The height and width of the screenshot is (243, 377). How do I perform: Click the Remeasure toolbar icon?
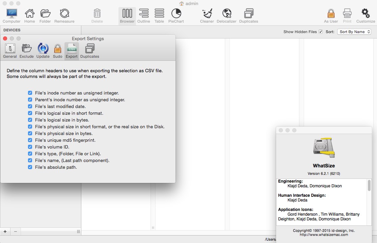point(64,16)
